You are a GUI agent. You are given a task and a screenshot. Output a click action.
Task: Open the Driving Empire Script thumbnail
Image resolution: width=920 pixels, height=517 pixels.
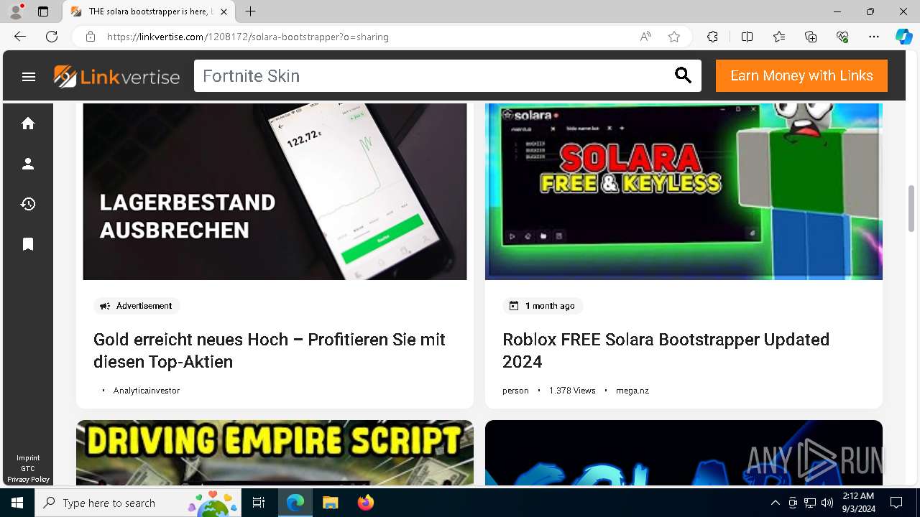coord(275,452)
